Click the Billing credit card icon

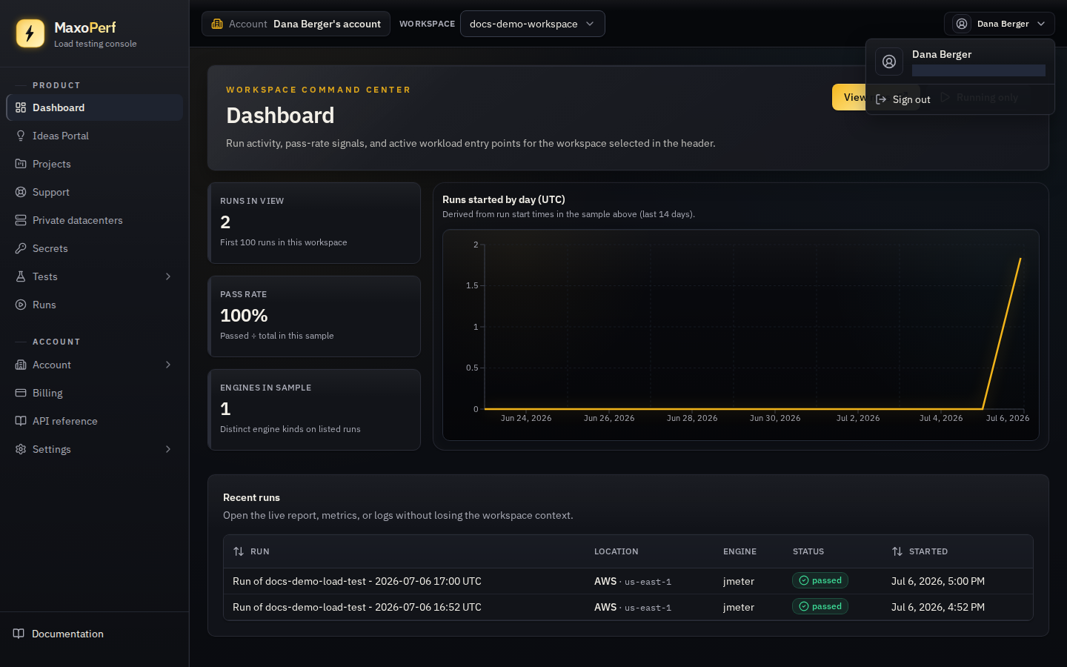tap(21, 393)
